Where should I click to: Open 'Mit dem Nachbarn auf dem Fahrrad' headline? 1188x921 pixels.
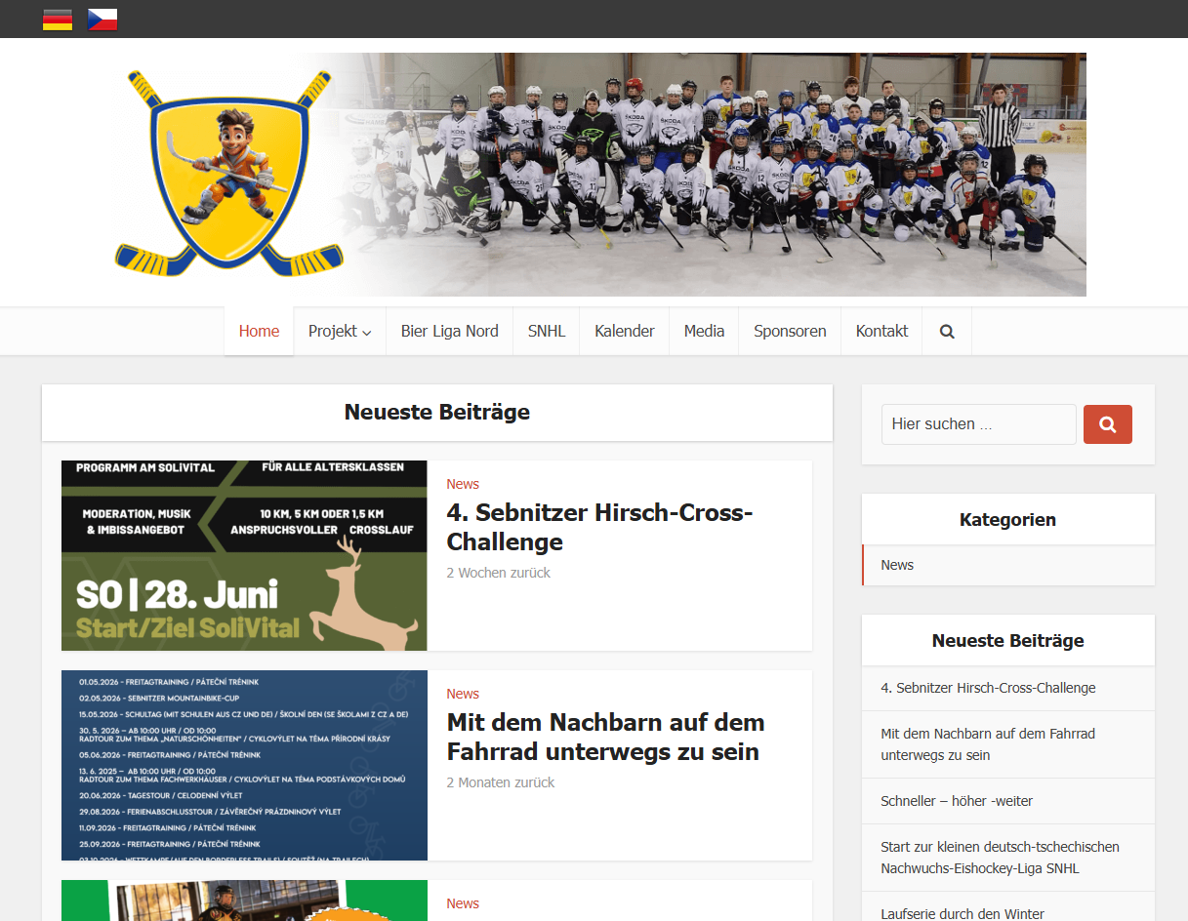[x=605, y=737]
